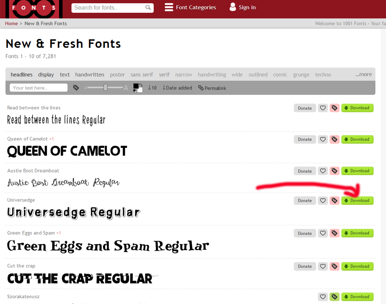Click license tag for Cut the crap
This screenshot has width=386, height=304.
334,267
